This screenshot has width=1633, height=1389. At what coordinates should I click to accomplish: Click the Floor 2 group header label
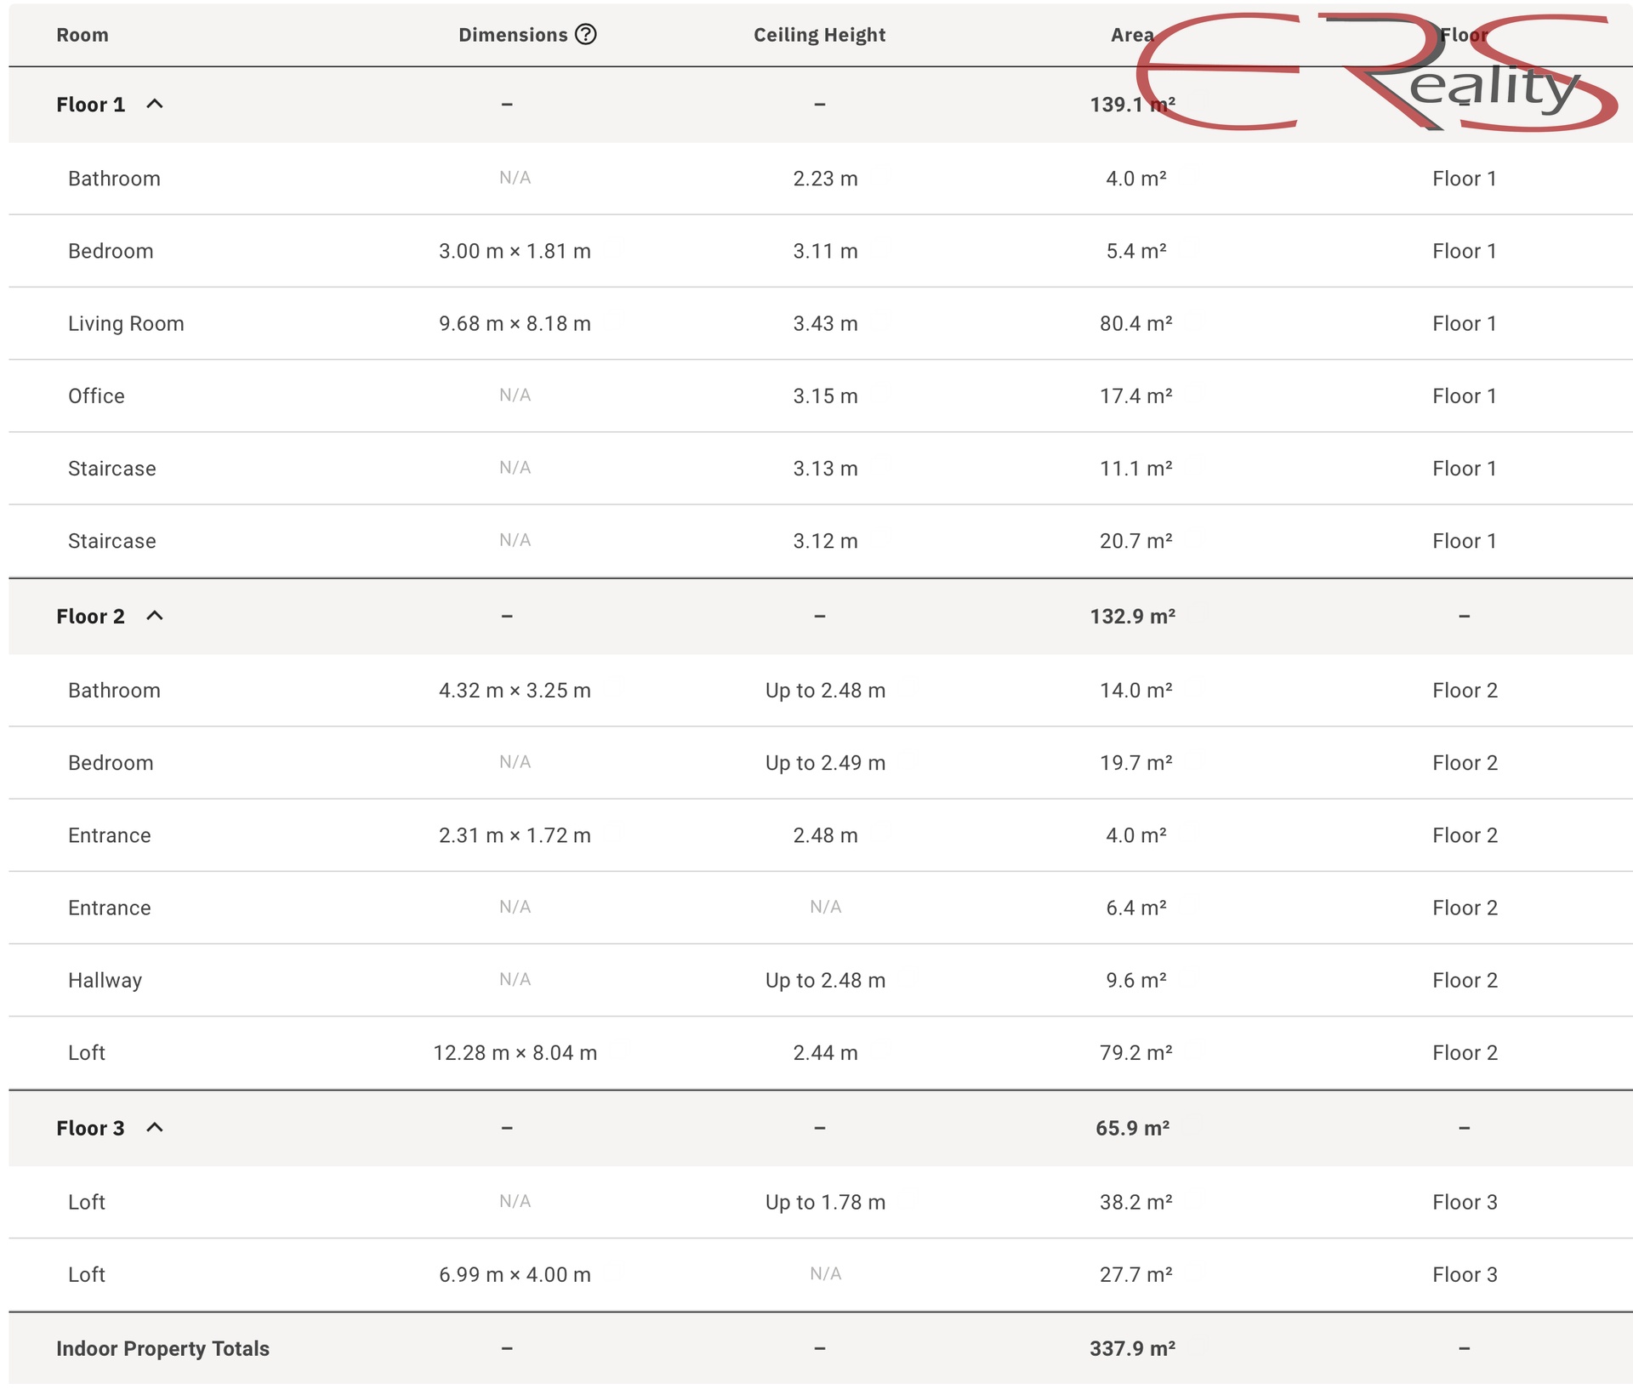click(90, 616)
